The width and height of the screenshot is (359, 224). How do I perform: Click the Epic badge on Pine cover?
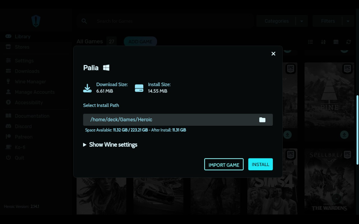[347, 69]
